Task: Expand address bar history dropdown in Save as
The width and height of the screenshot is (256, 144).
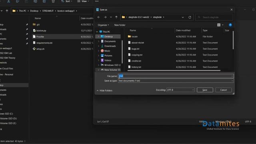Action: (183, 17)
